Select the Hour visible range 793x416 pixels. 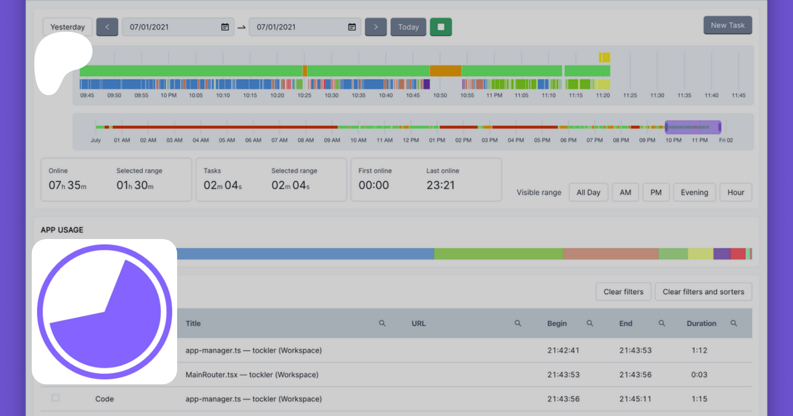[x=735, y=192]
